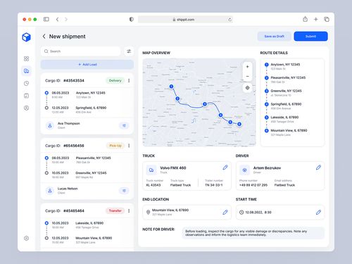352x264 pixels.
Task: Edit the End Location pencil icon
Action: point(225,212)
